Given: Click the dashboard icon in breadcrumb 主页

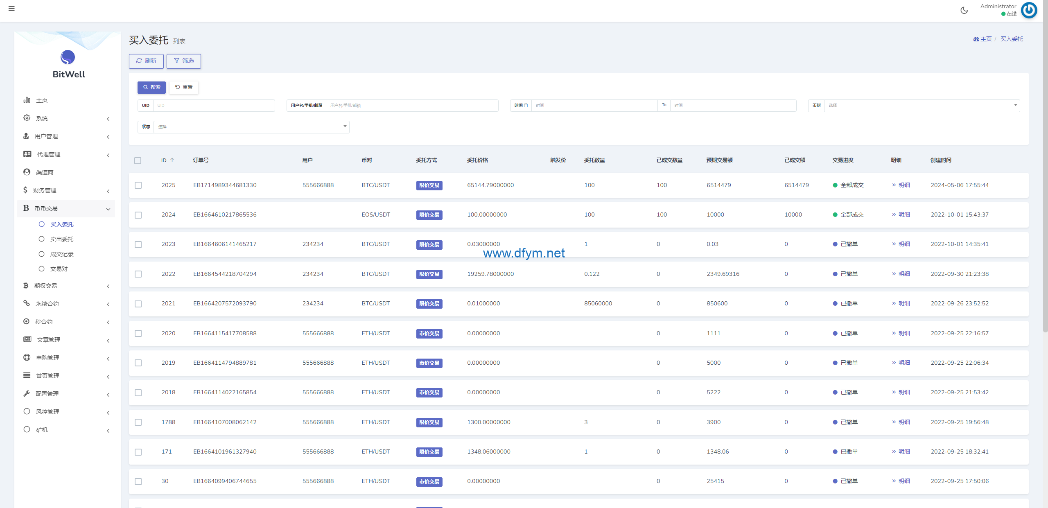Looking at the screenshot, I should point(976,39).
